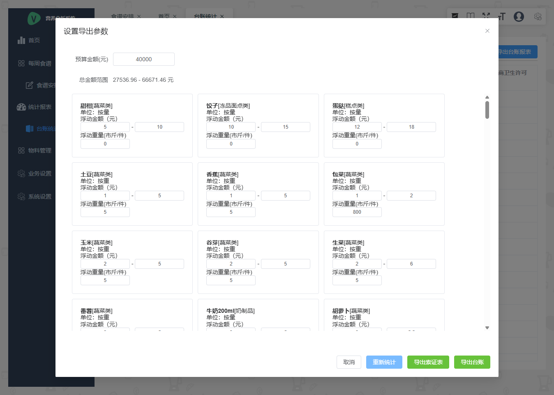Click the 业务设置 gear icon in sidebar
Viewport: 554px width, 395px height.
tap(21, 173)
